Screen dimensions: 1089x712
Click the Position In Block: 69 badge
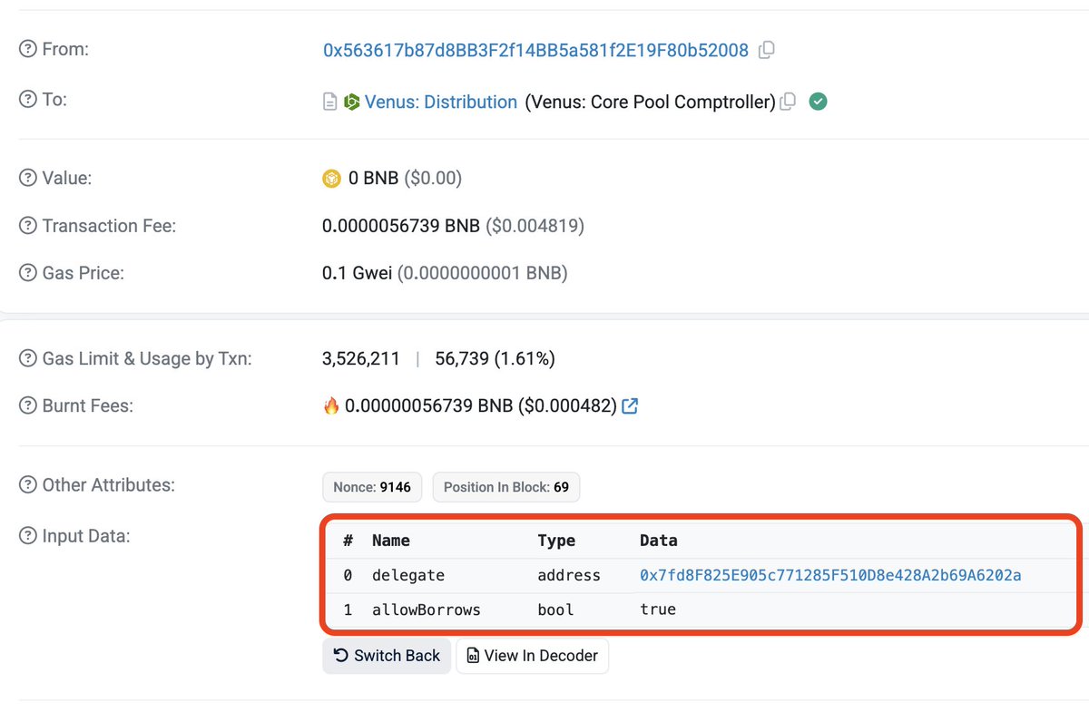click(506, 487)
